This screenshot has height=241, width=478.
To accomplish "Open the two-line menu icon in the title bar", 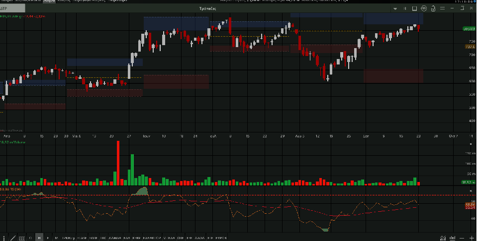I will [x=442, y=8].
